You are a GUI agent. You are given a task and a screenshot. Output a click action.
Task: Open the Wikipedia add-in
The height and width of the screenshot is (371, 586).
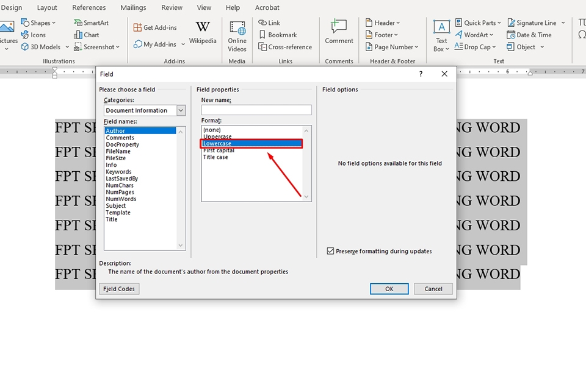[x=203, y=33]
